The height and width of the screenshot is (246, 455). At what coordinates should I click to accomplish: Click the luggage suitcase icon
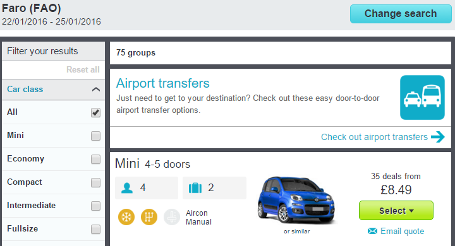point(195,188)
